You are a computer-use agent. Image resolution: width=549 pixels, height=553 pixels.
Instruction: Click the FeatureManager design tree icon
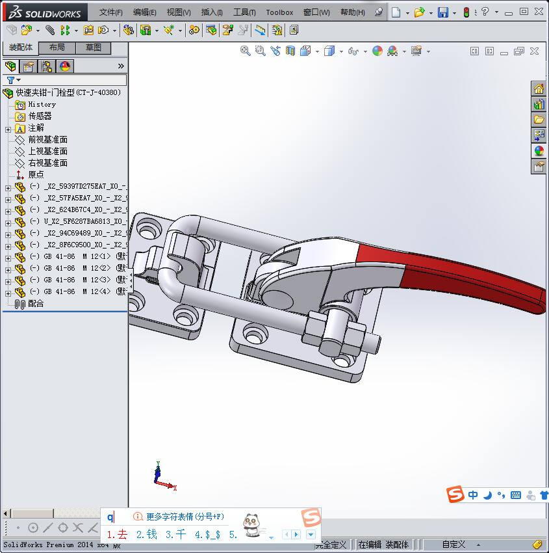[10, 66]
